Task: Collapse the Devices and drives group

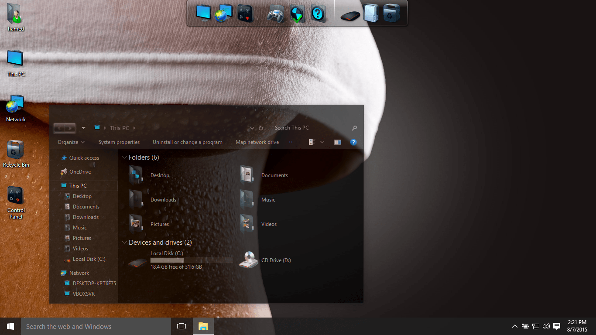Action: (x=125, y=243)
